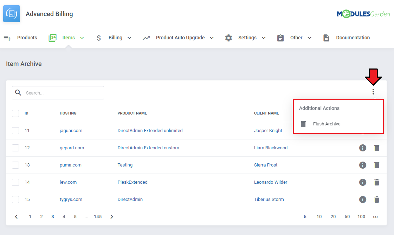Open the three-dot additional actions menu
This screenshot has width=394, height=235.
pos(373,92)
